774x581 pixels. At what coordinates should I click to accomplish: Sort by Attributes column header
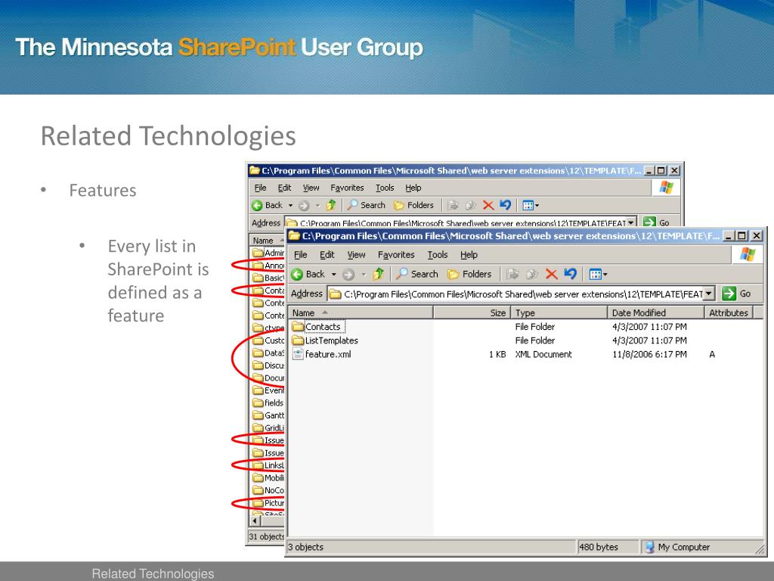pyautogui.click(x=729, y=312)
